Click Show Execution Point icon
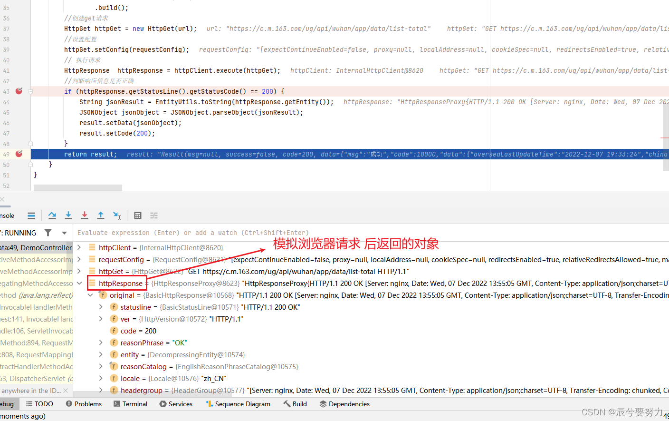Viewport: 669px width, 421px height. pyautogui.click(x=31, y=215)
